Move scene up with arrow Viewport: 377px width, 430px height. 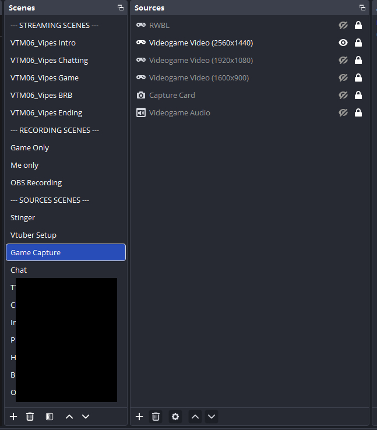[69, 417]
